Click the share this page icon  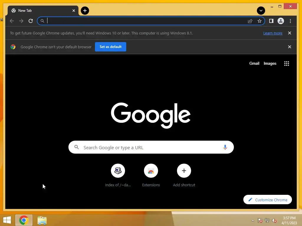click(x=250, y=21)
